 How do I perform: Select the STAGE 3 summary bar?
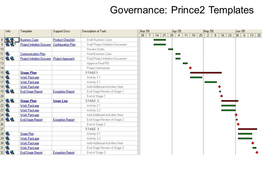248,129
